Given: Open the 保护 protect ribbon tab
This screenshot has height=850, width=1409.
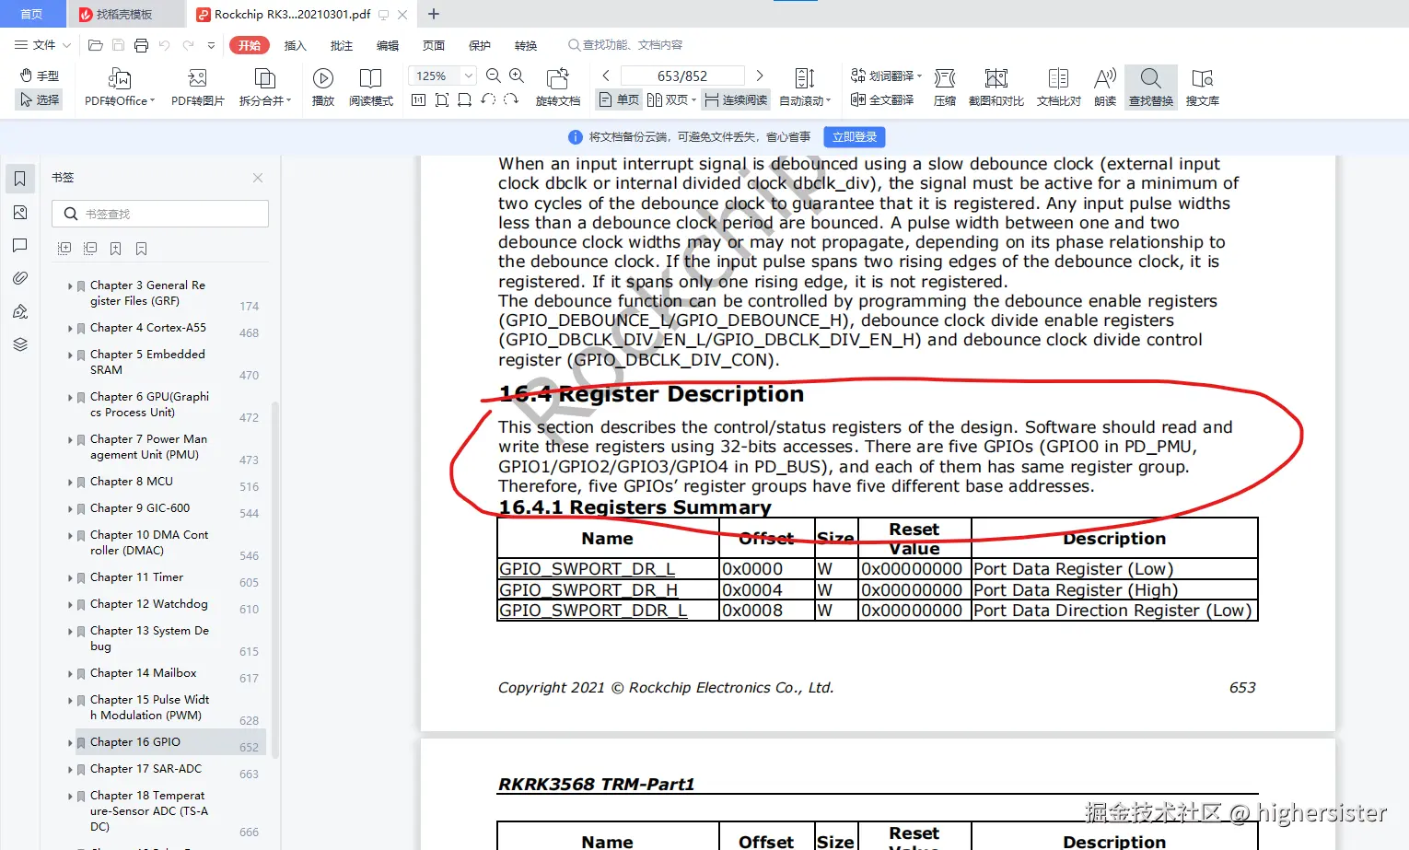Looking at the screenshot, I should pyautogui.click(x=479, y=45).
